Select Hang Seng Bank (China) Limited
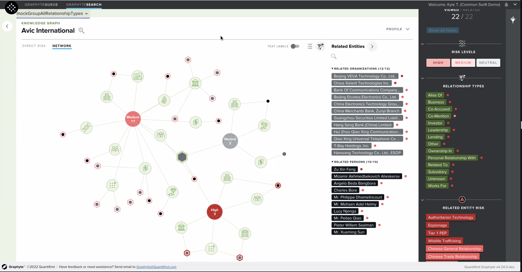Viewport: 522px width, 272px height. [x=362, y=125]
